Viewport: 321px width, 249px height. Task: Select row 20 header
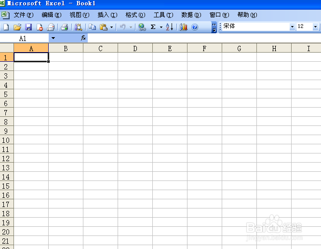(x=7, y=232)
